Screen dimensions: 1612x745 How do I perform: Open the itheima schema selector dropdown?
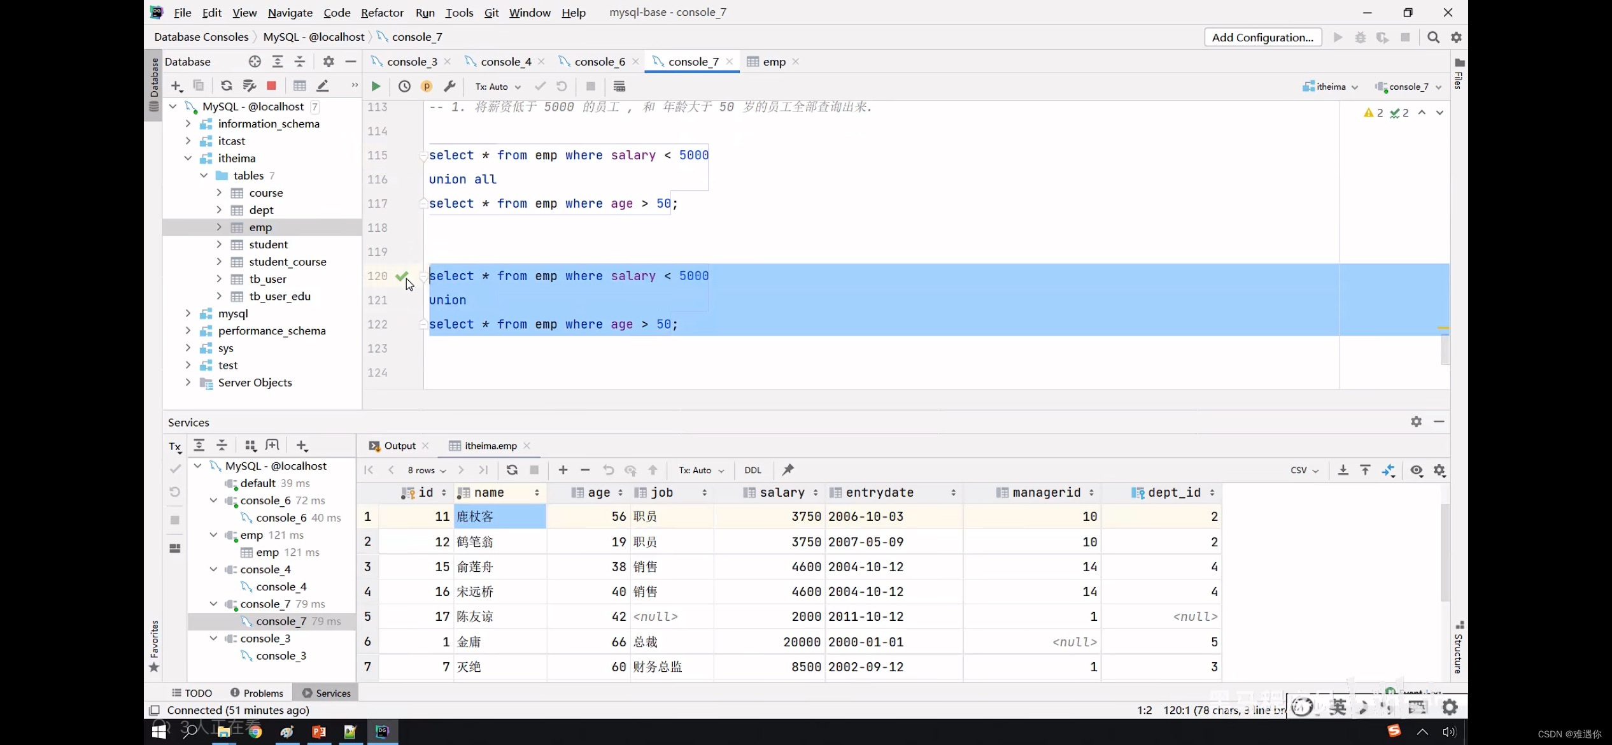pyautogui.click(x=1330, y=87)
